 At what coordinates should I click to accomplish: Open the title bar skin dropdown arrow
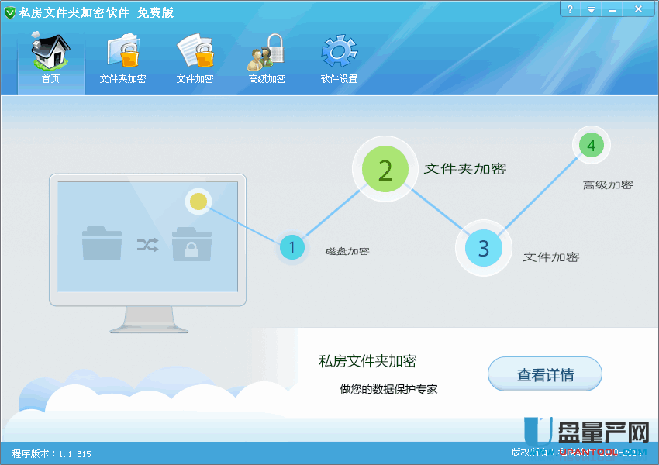coord(592,9)
